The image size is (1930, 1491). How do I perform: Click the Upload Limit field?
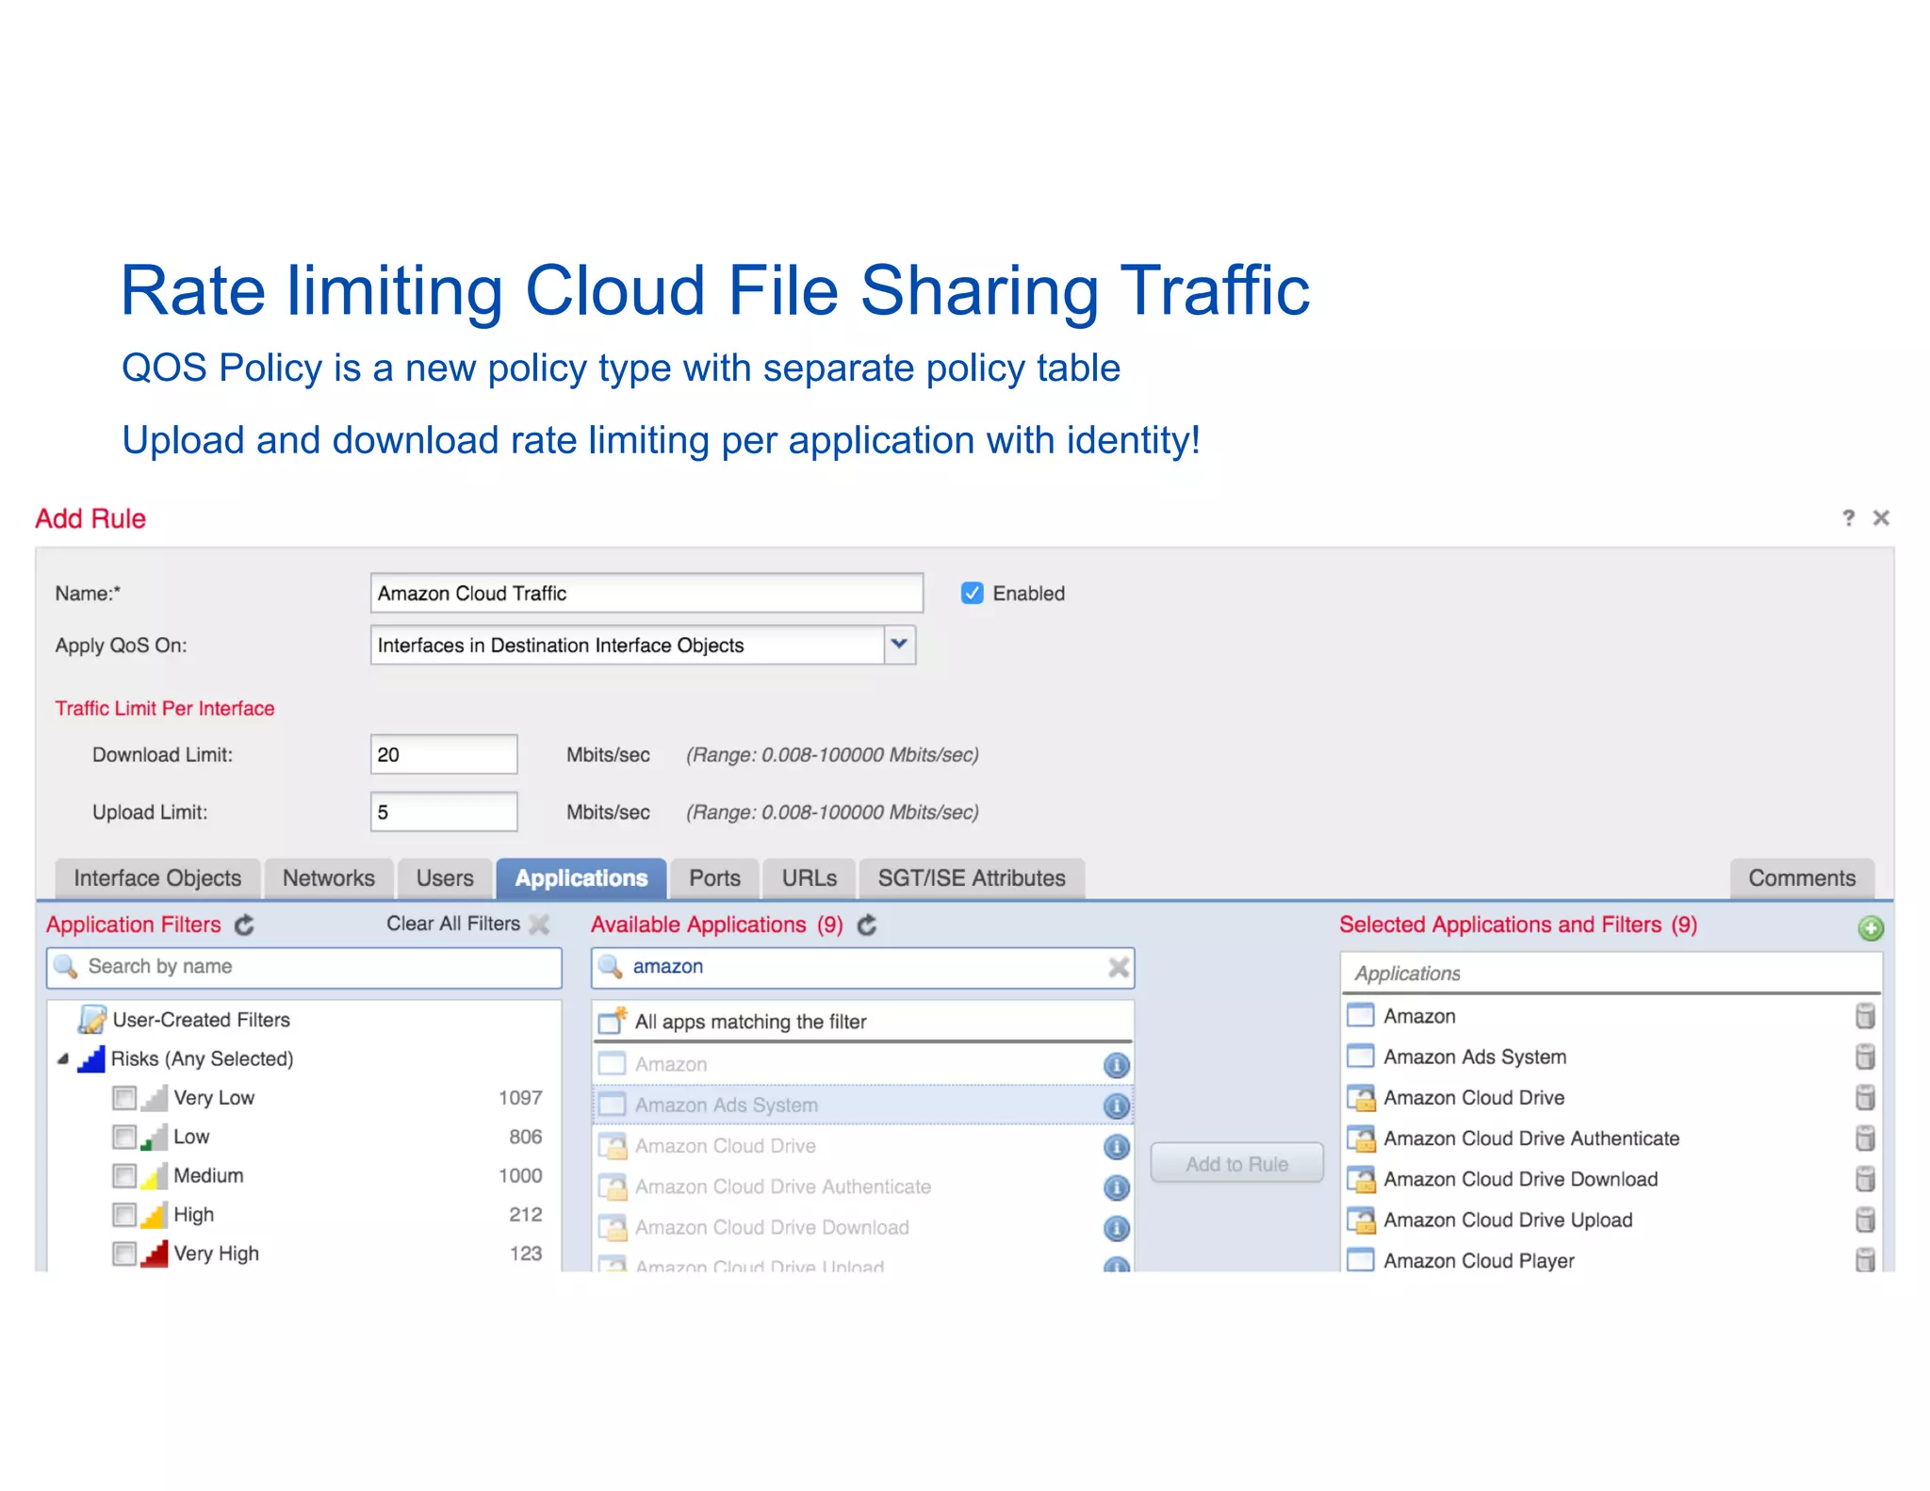444,811
